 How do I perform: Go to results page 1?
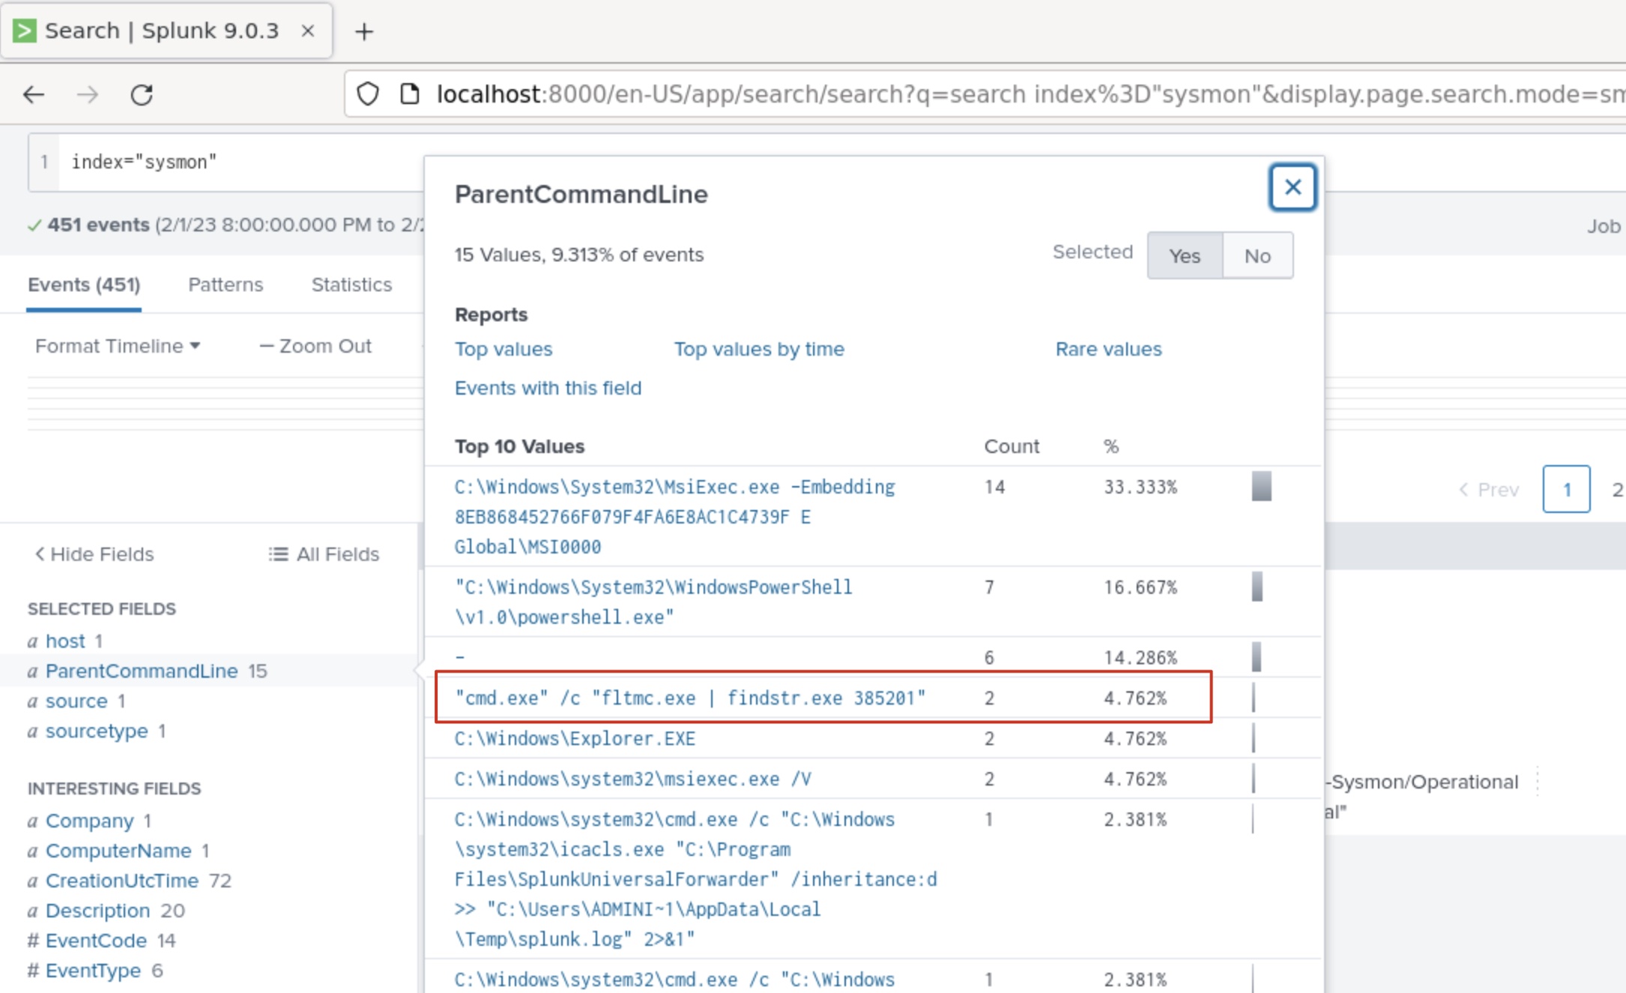pyautogui.click(x=1566, y=489)
